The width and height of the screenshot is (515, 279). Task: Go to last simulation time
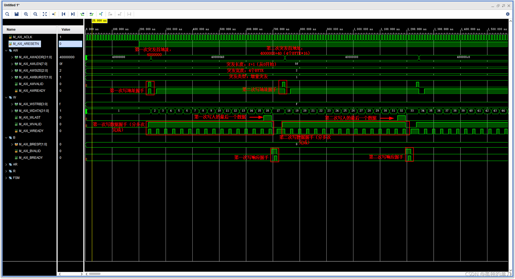pos(73,14)
